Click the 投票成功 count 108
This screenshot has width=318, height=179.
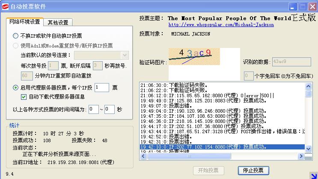47,140
